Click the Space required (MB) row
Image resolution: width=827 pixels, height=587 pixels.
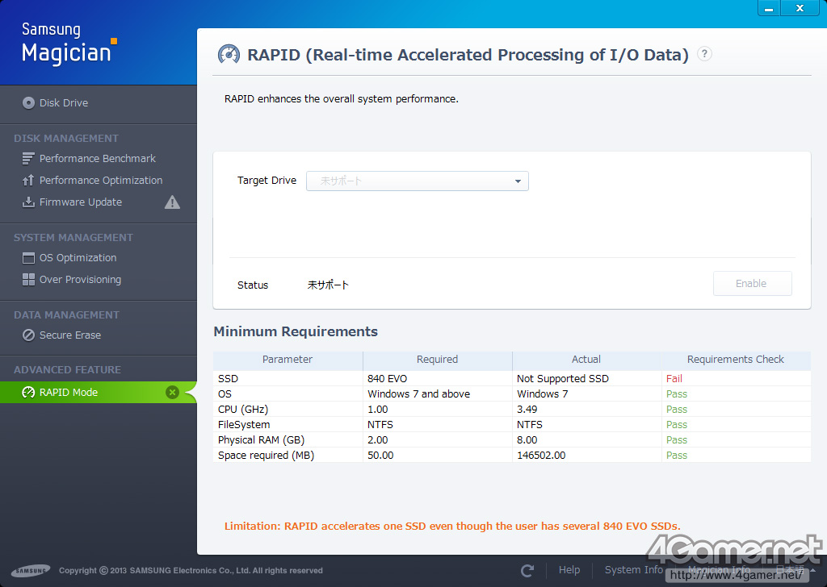(x=511, y=455)
